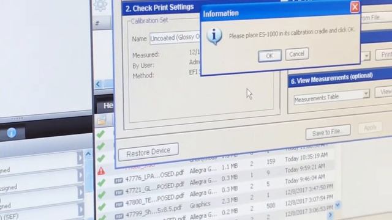Screen dimensions: 392x220
Task: Click the PDF file icon of 47776_LPA...OSED.pdf
Action: point(118,181)
